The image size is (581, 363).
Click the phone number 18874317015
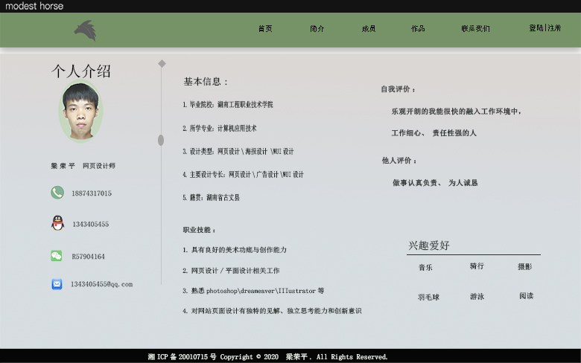92,193
